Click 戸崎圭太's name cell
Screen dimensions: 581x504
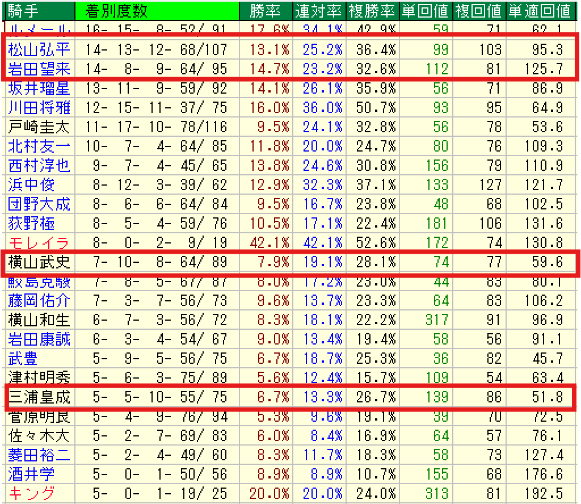(39, 128)
